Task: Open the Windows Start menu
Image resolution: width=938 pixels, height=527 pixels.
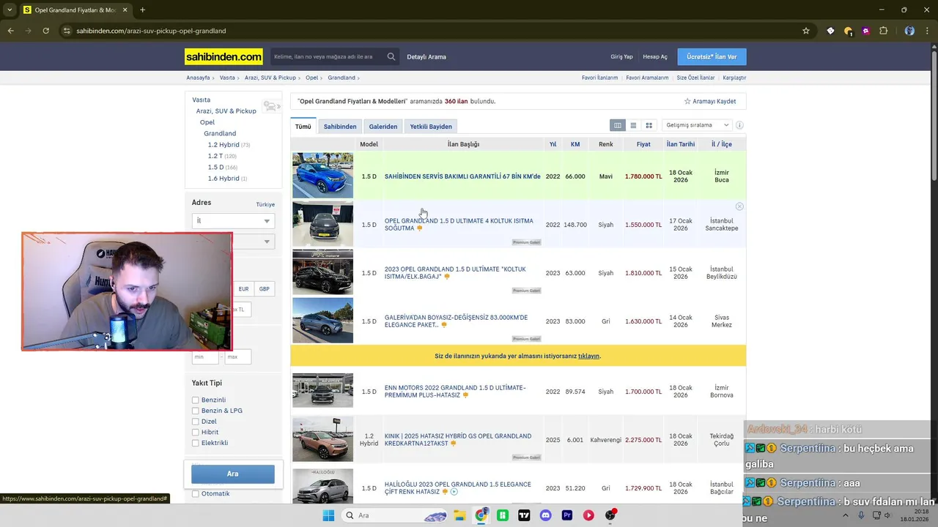Action: click(328, 515)
